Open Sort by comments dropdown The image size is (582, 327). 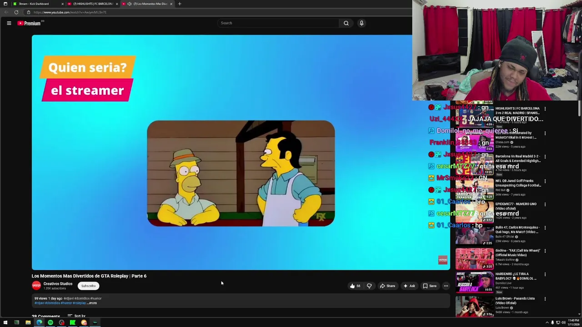pyautogui.click(x=76, y=316)
